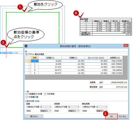The width and height of the screenshot is (133, 120).
Task: Click red step marker number 2
Action: pyautogui.click(x=3, y=43)
